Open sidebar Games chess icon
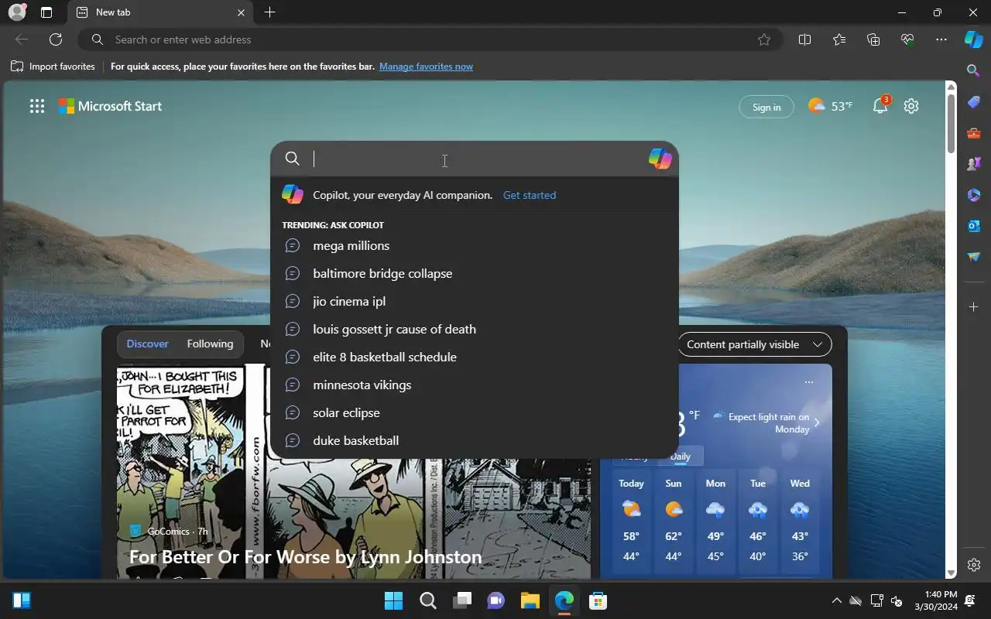The image size is (991, 619). point(974,164)
